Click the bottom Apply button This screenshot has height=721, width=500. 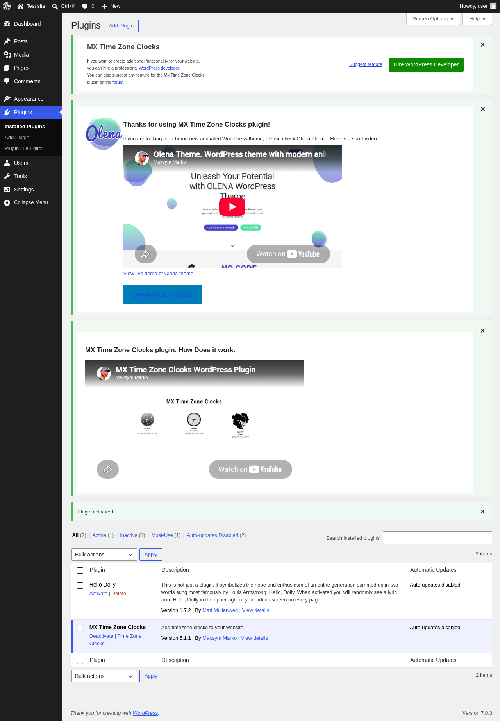tap(151, 676)
